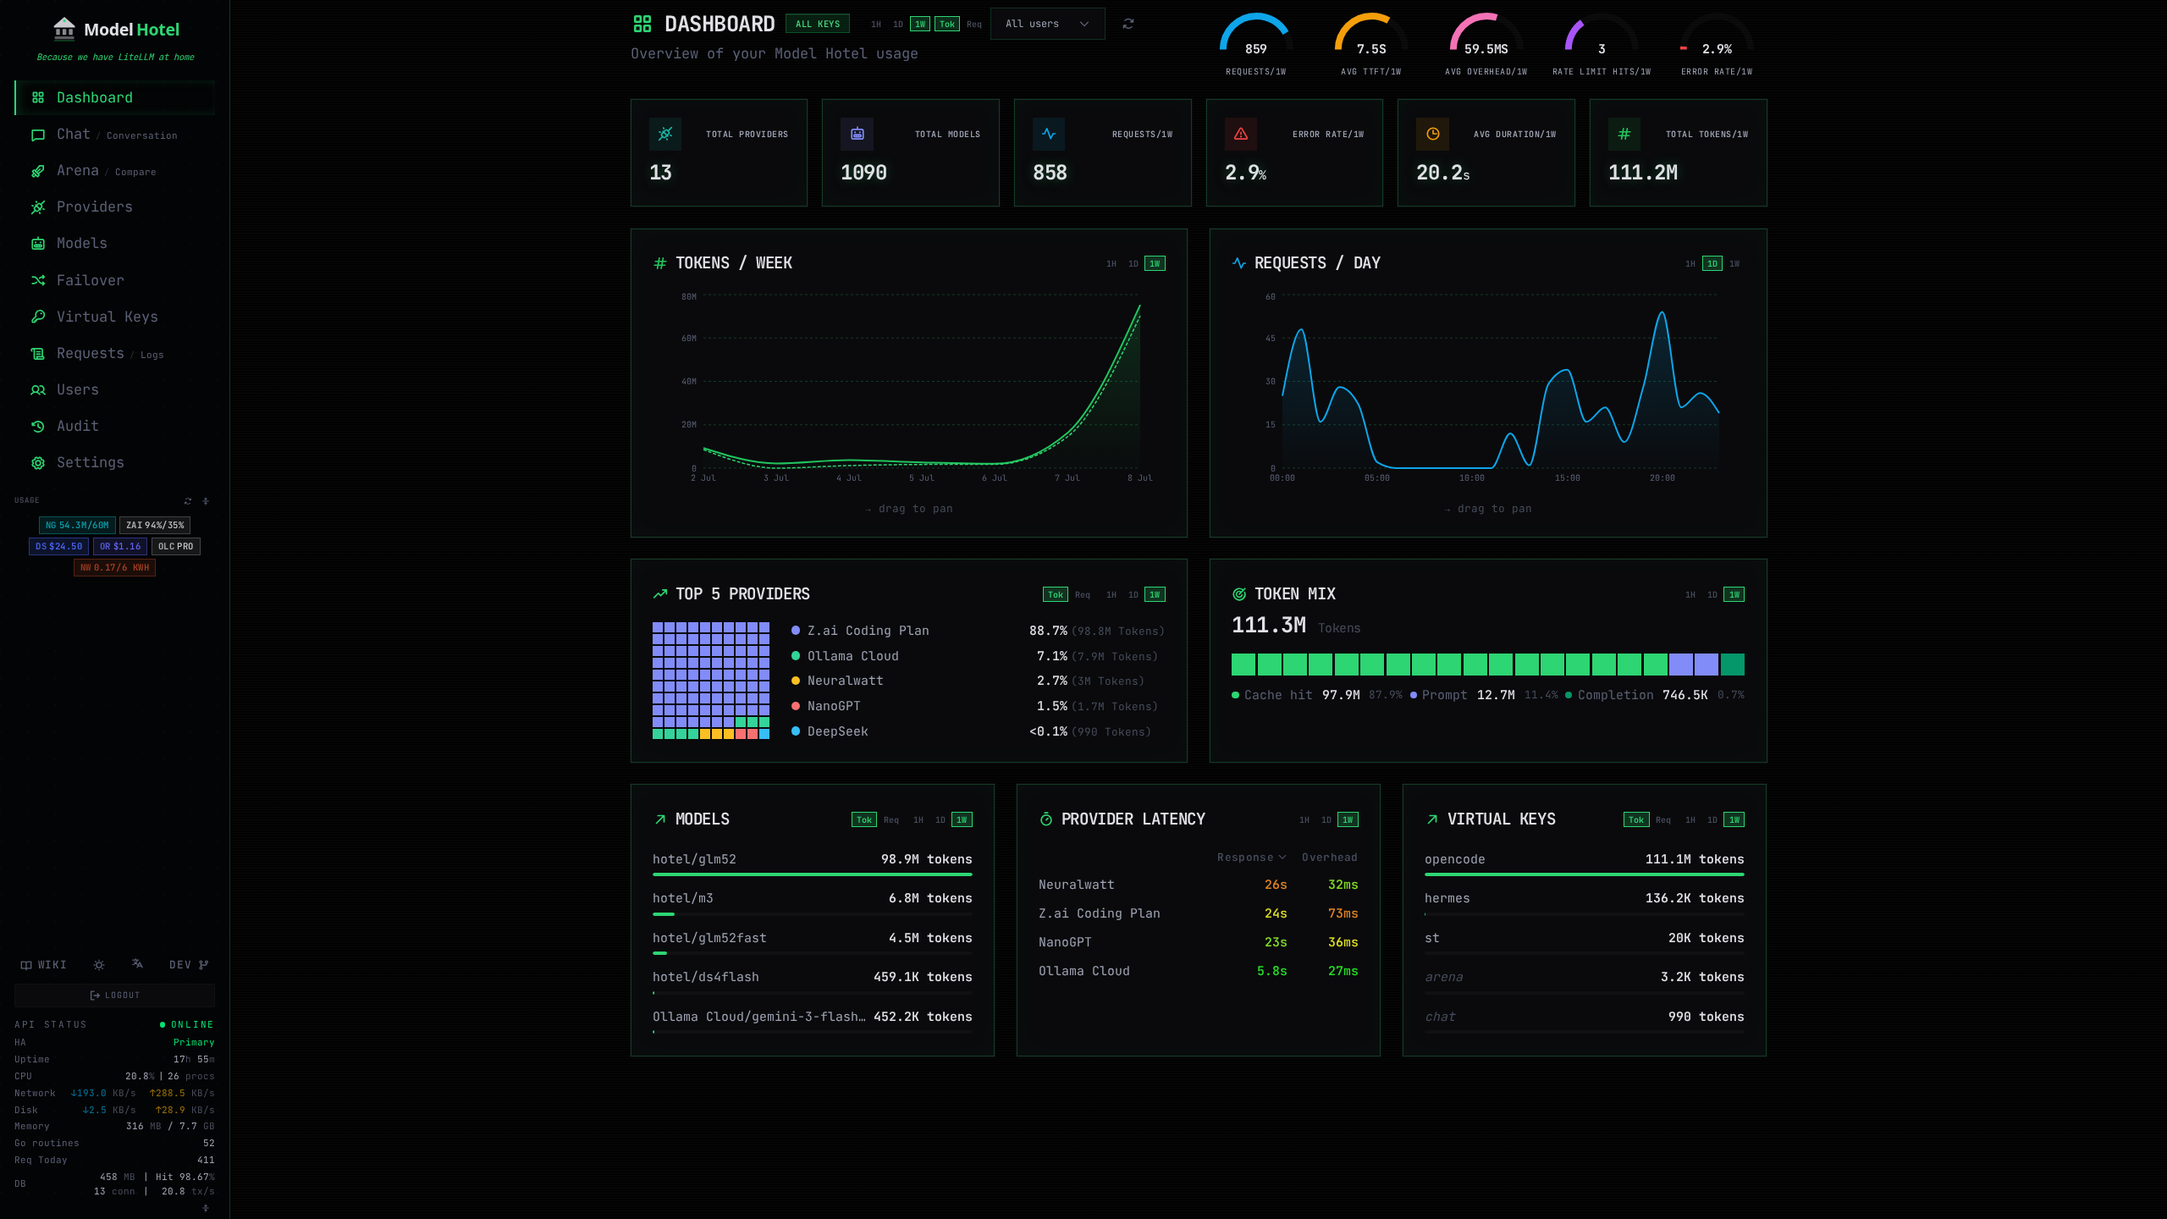The height and width of the screenshot is (1219, 2167).
Task: Go to the Models page
Action: coord(114,244)
